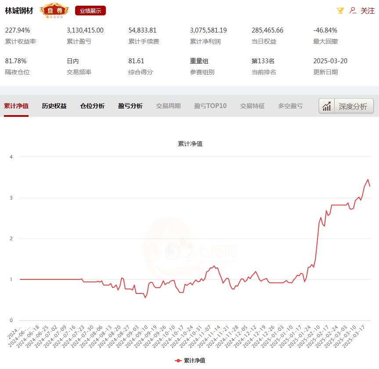Viewport: 379px width, 369px height.
Task: Click the follow user silhouette icon
Action: click(353, 11)
